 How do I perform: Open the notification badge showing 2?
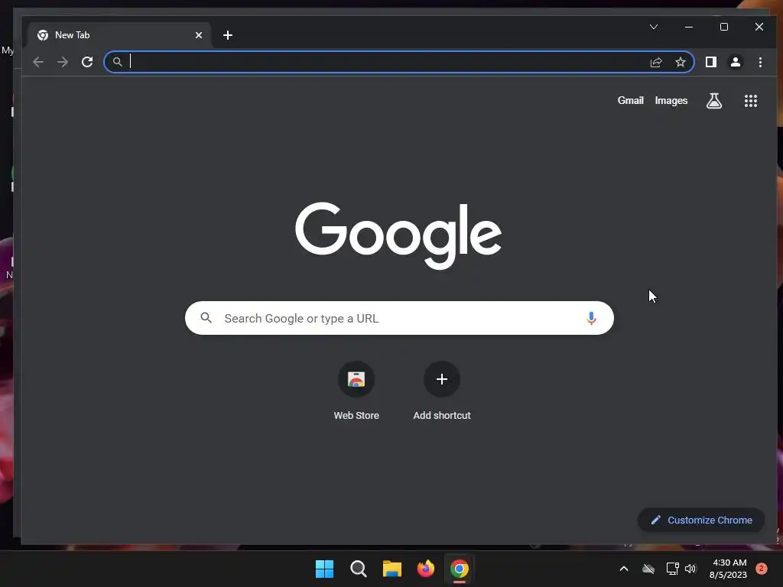pyautogui.click(x=762, y=569)
